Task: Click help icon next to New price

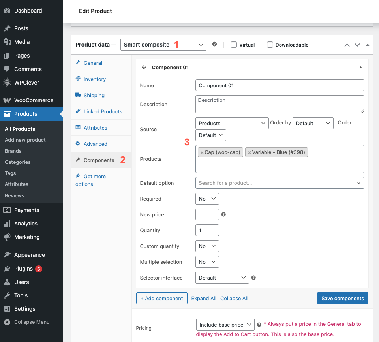Action: click(x=223, y=214)
